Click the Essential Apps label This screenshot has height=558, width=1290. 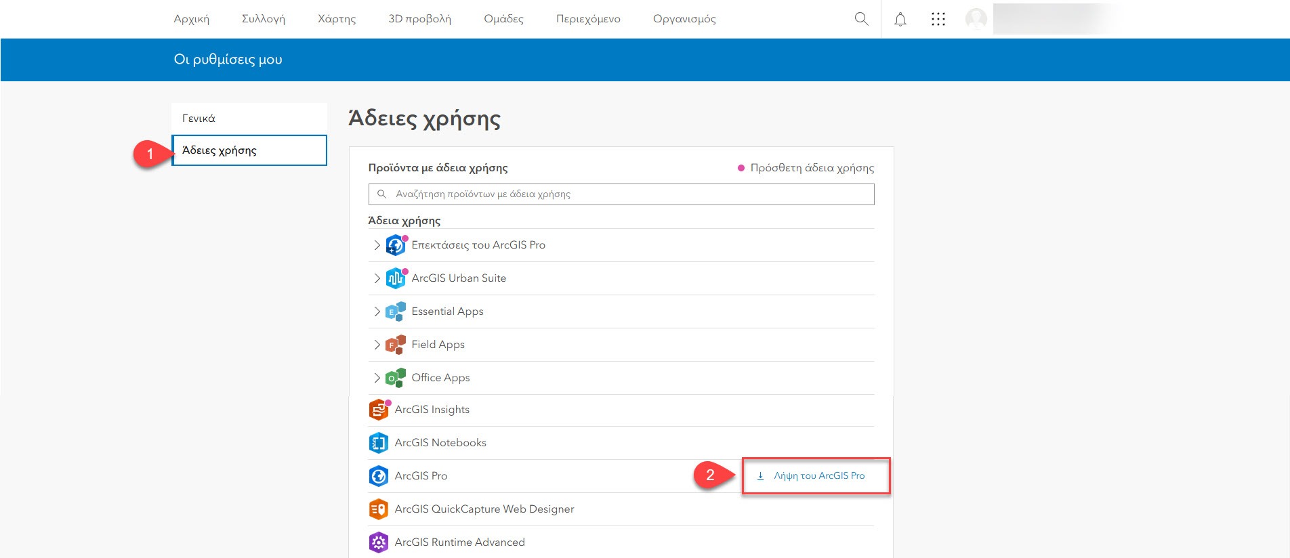coord(448,312)
